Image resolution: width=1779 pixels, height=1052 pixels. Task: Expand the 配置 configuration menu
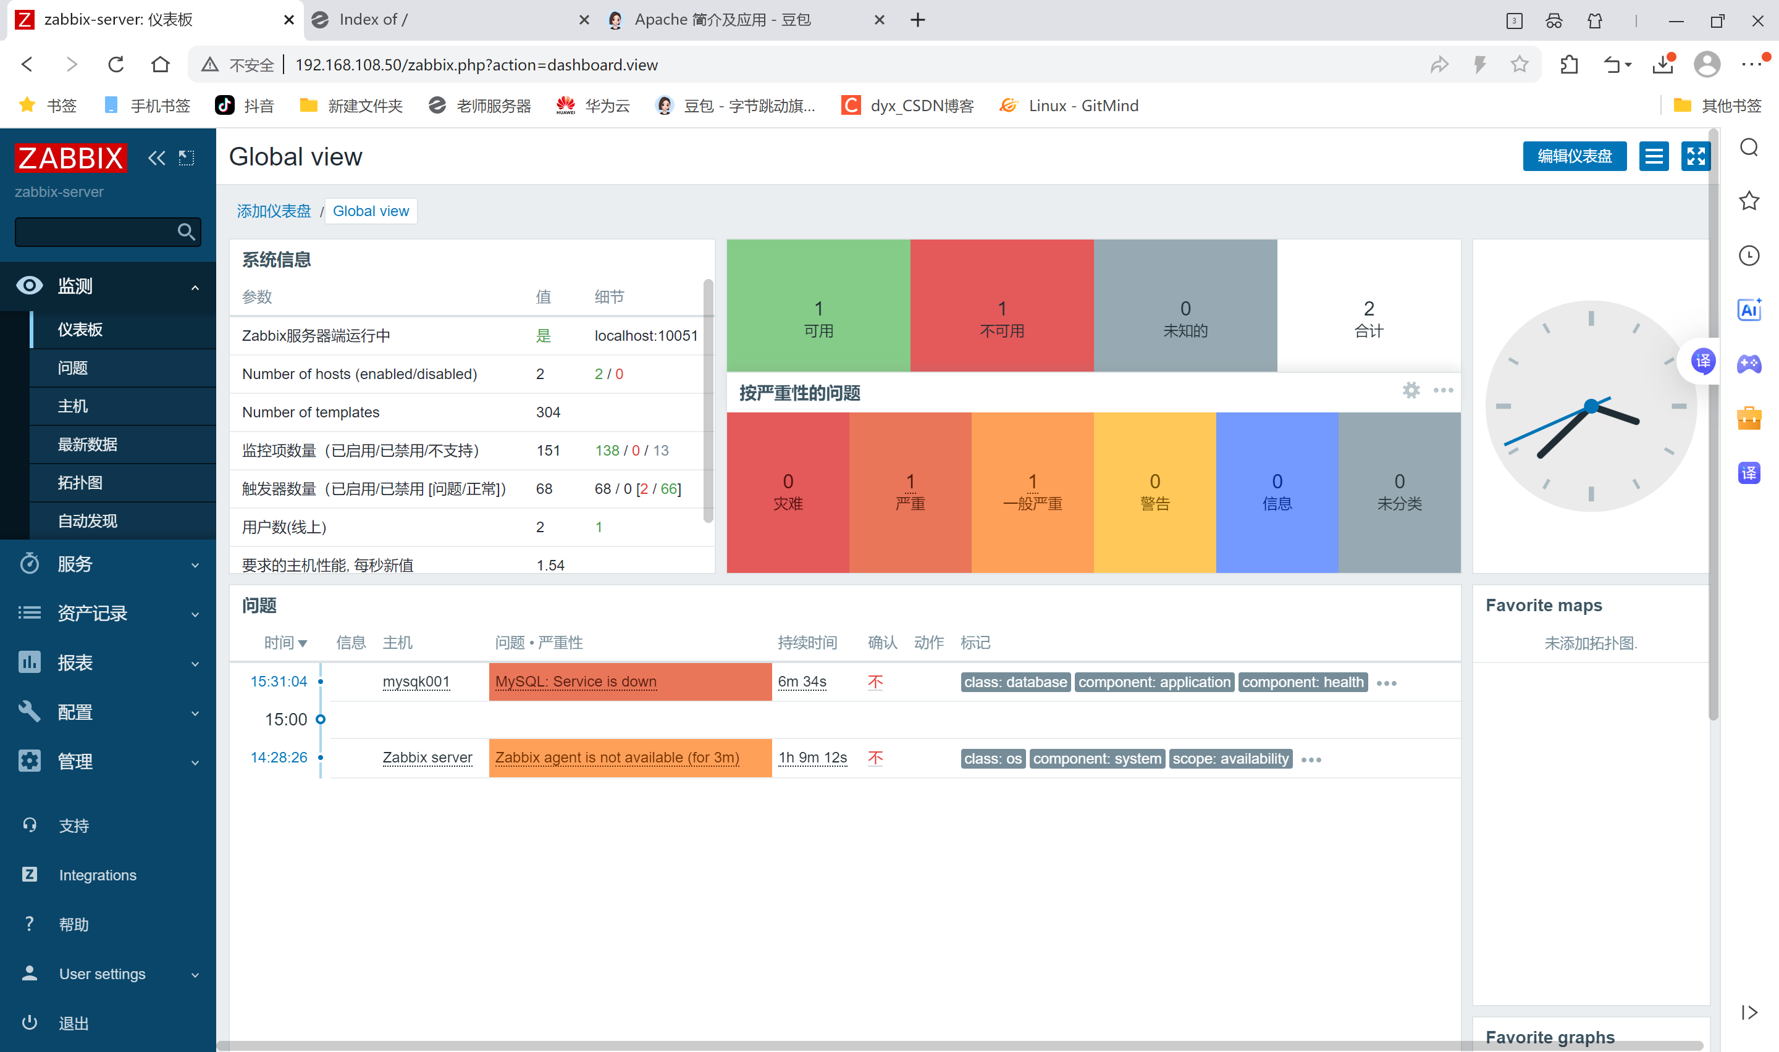[x=107, y=712]
